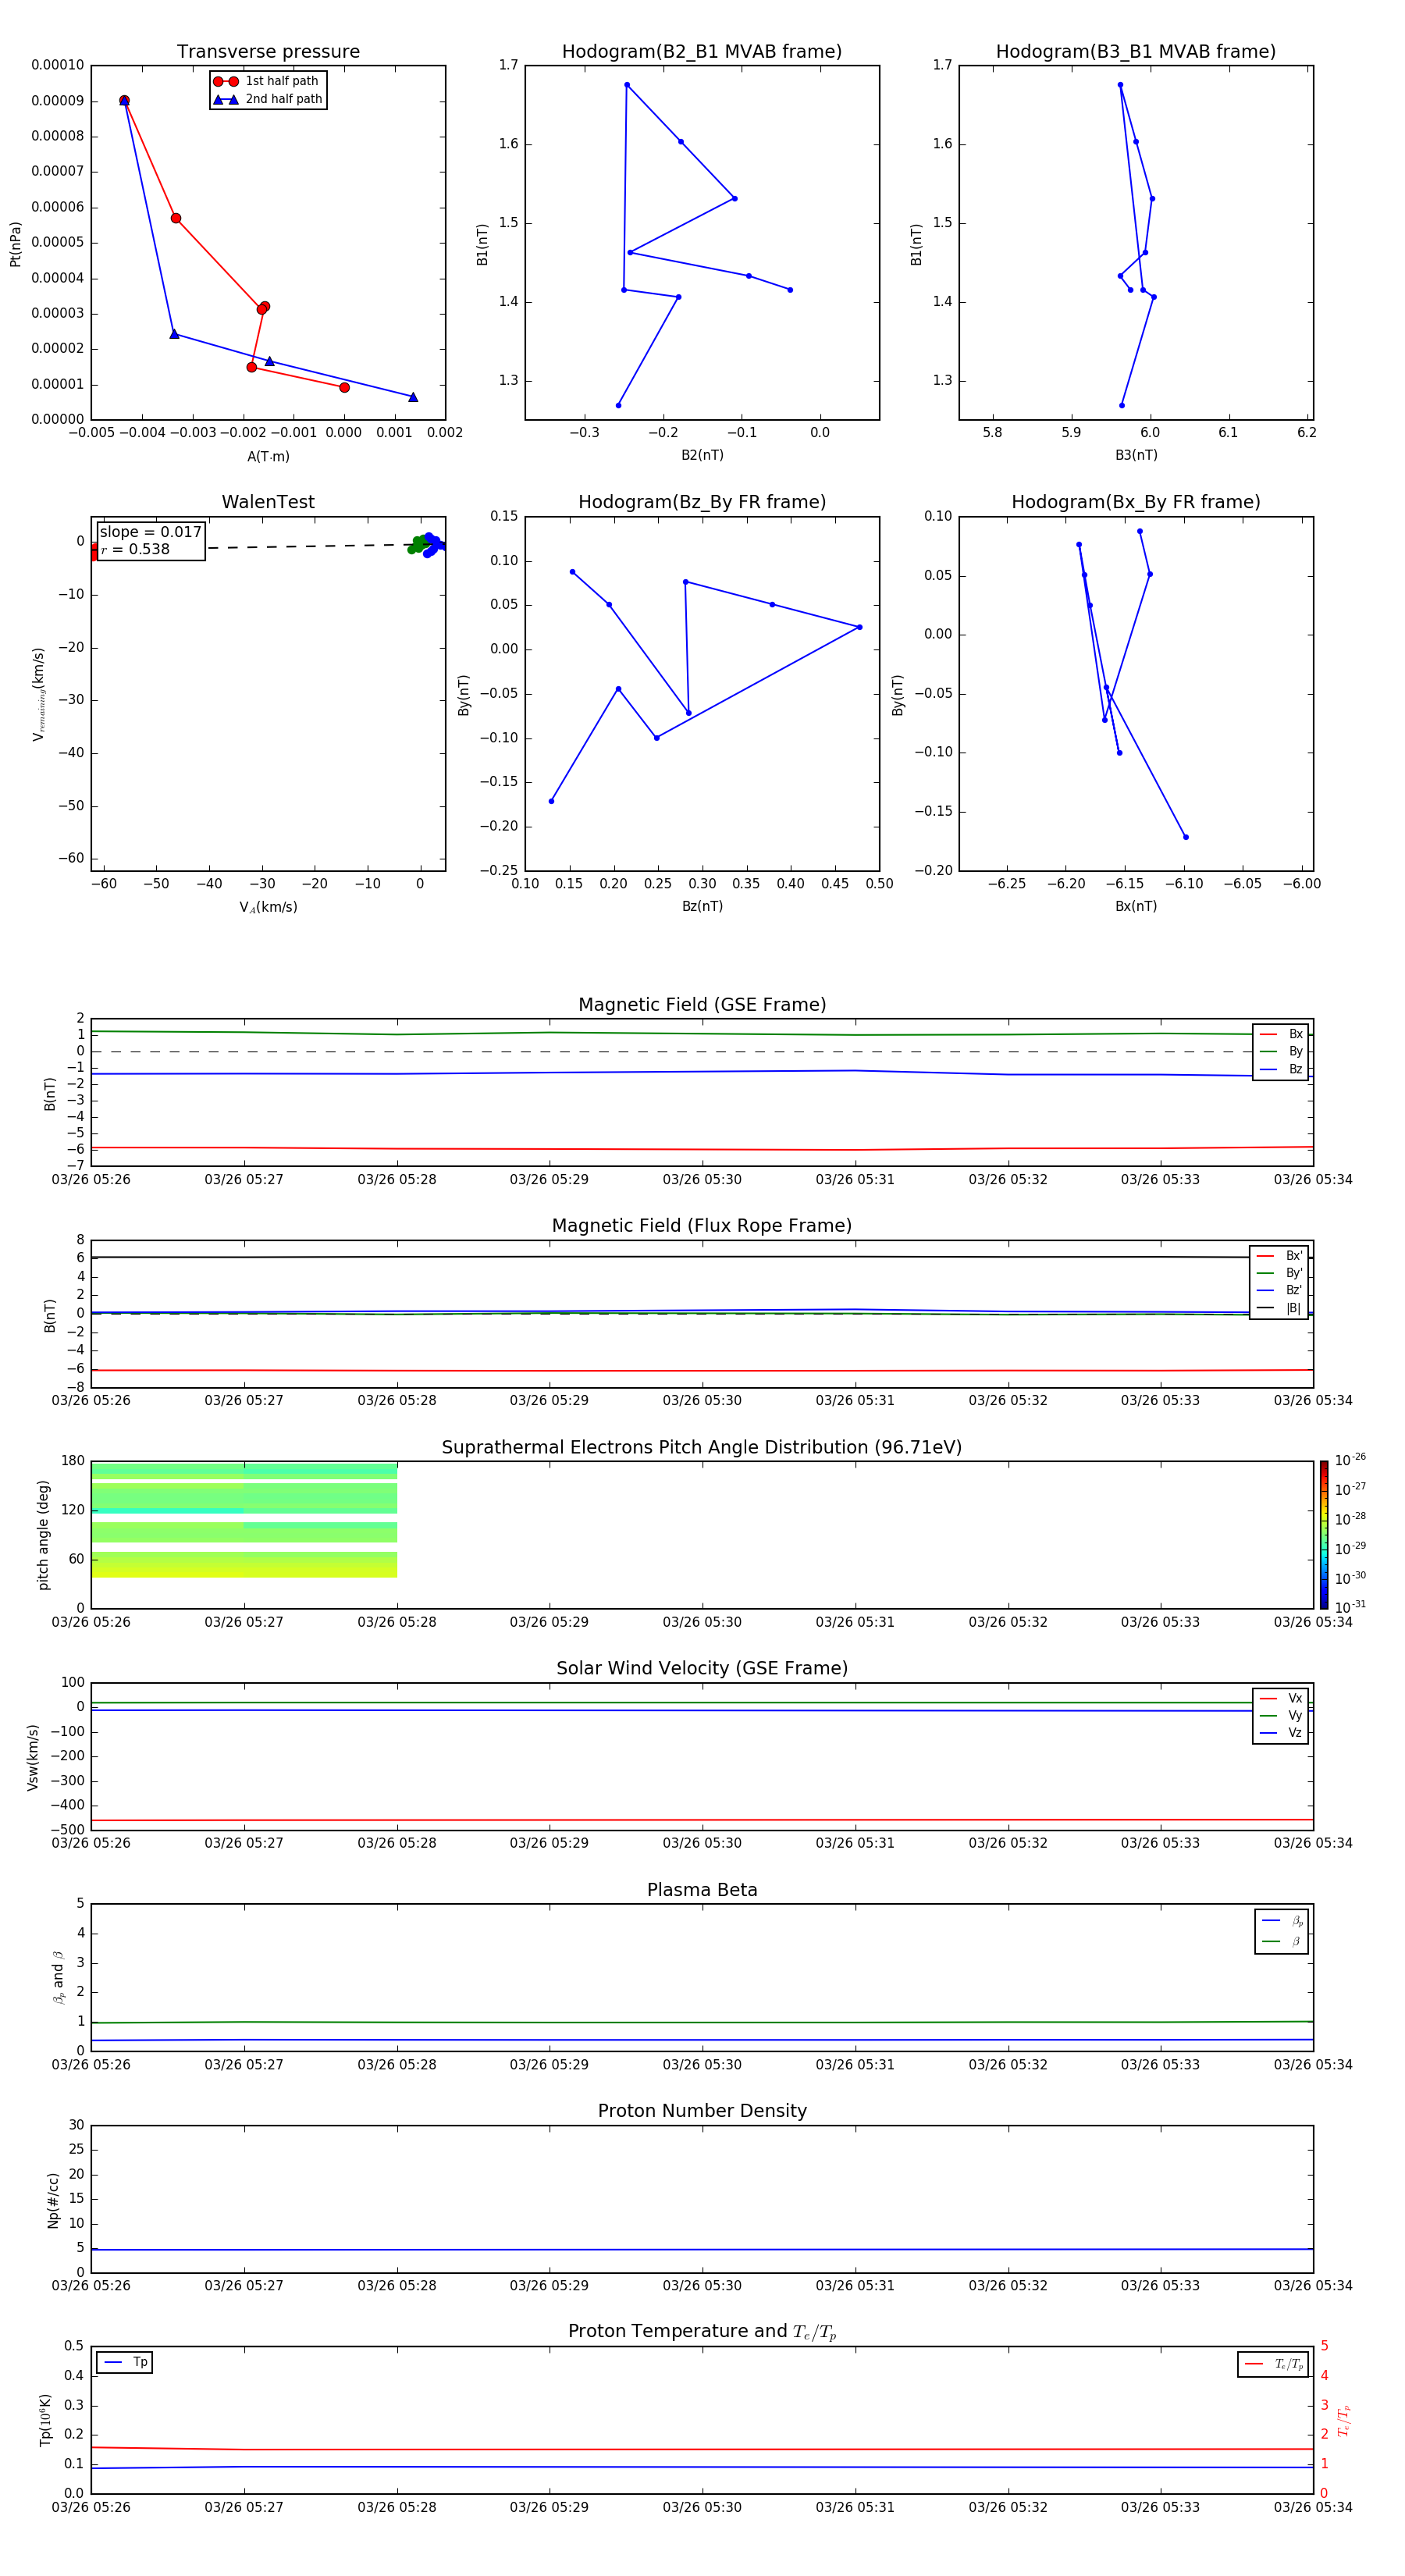
Task: Click the 'Bz(nT)' label under the Bz_By hodogram
Action: pyautogui.click(x=702, y=906)
